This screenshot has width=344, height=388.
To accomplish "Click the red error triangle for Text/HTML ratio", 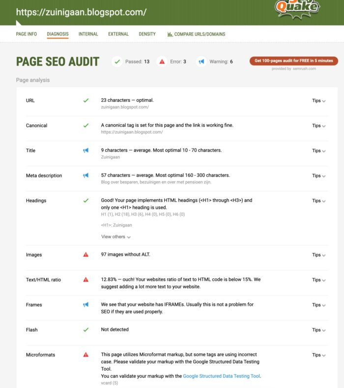I will [x=86, y=280].
